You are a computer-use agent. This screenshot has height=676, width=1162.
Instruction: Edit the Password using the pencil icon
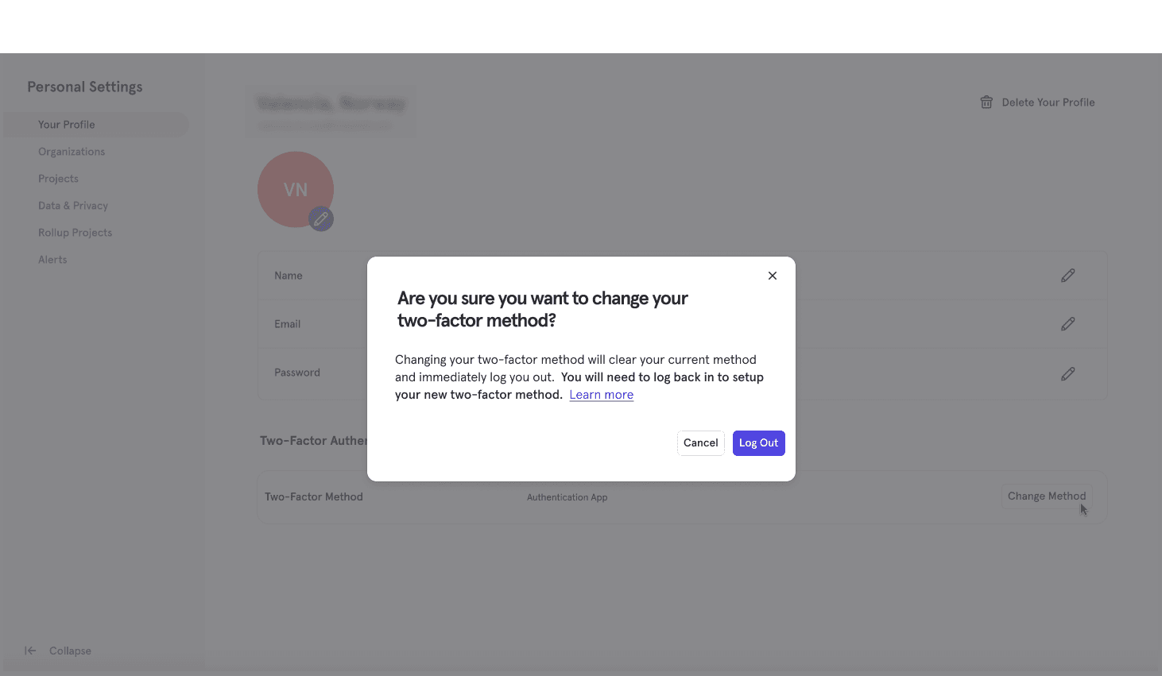1067,373
